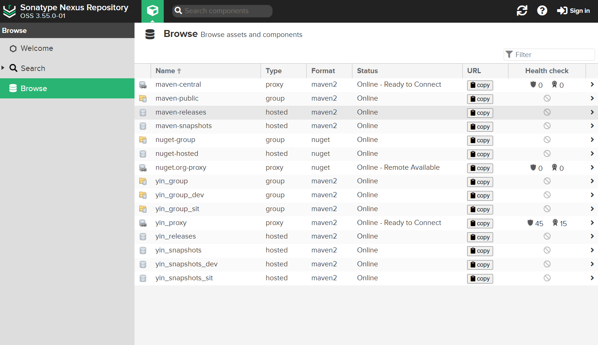This screenshot has height=345, width=598.
Task: Copy URL of nuget.org-proxy
Action: (x=480, y=168)
